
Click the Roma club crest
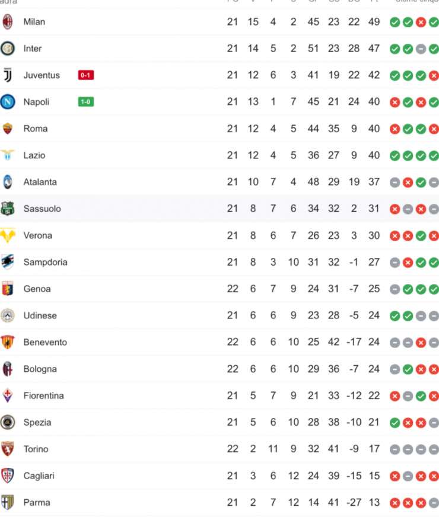8,129
